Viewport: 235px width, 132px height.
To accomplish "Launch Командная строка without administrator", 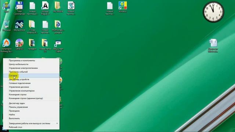I will tap(31, 95).
